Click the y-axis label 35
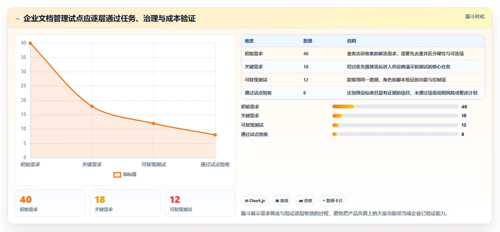This screenshot has height=232, width=500. [24, 58]
